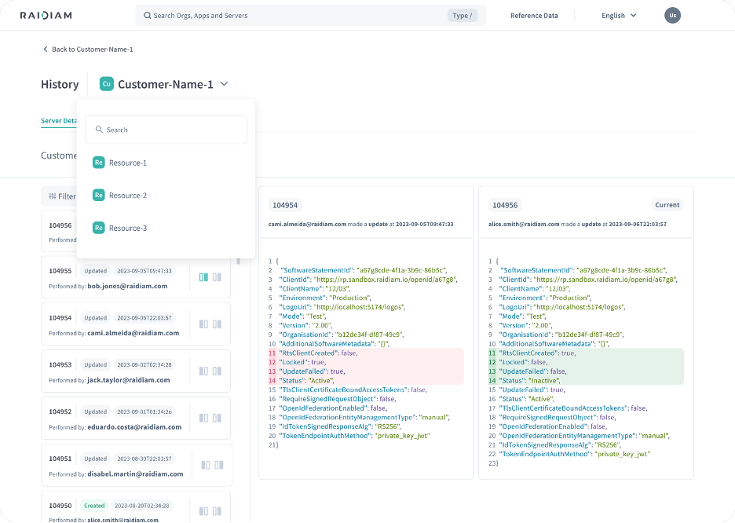Click the Filter sliders icon

53,196
